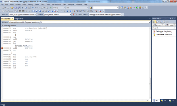Select the 'Live Event: Breakpoint' IntelliTrace entry
This screenshot has height=106, width=177.
click(164, 34)
